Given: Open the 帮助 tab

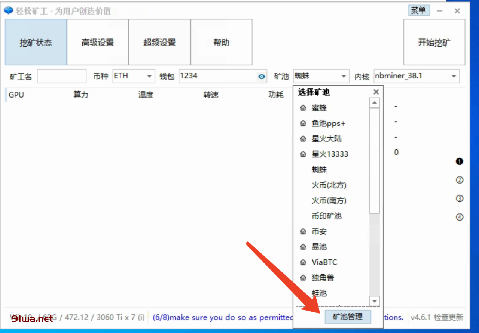Looking at the screenshot, I should [x=221, y=42].
